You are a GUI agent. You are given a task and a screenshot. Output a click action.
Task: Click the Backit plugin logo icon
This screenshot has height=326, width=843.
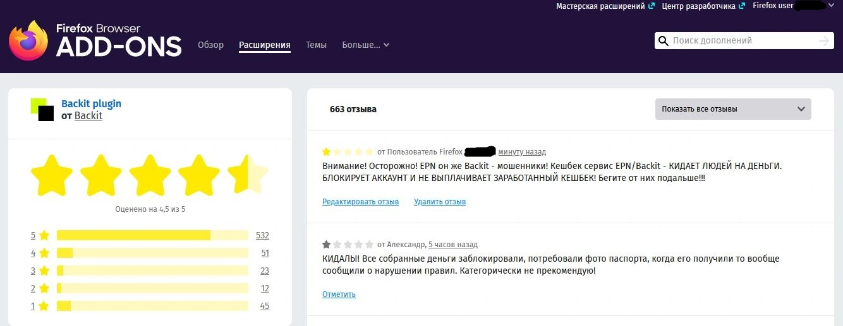point(42,110)
